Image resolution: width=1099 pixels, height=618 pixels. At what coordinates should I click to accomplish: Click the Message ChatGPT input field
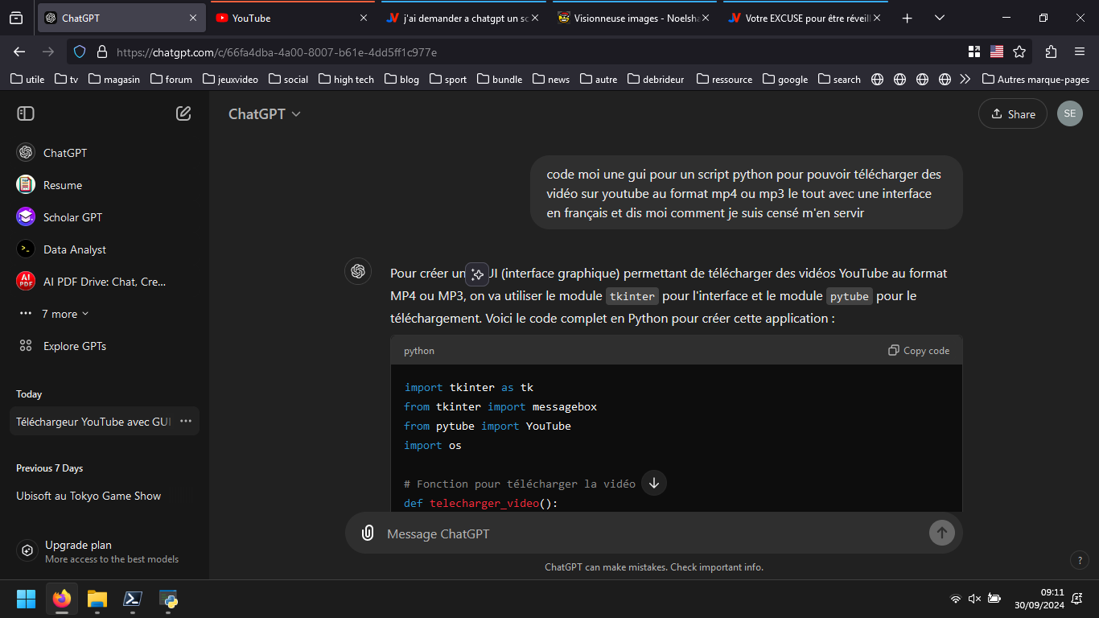click(652, 534)
